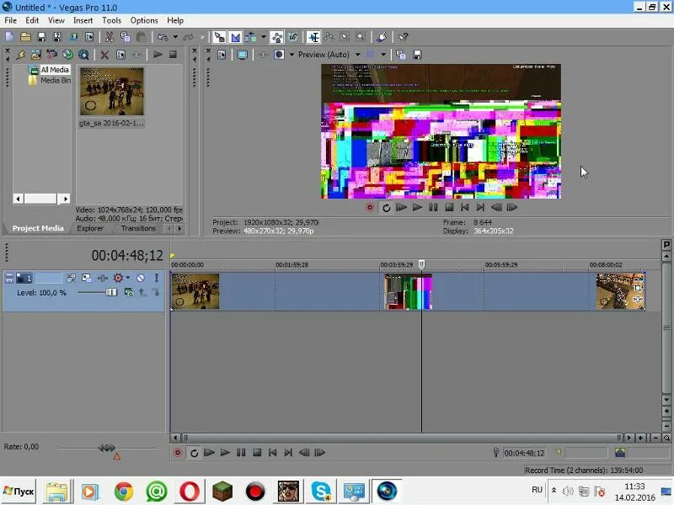
Task: Mute video track 1
Action: click(141, 279)
